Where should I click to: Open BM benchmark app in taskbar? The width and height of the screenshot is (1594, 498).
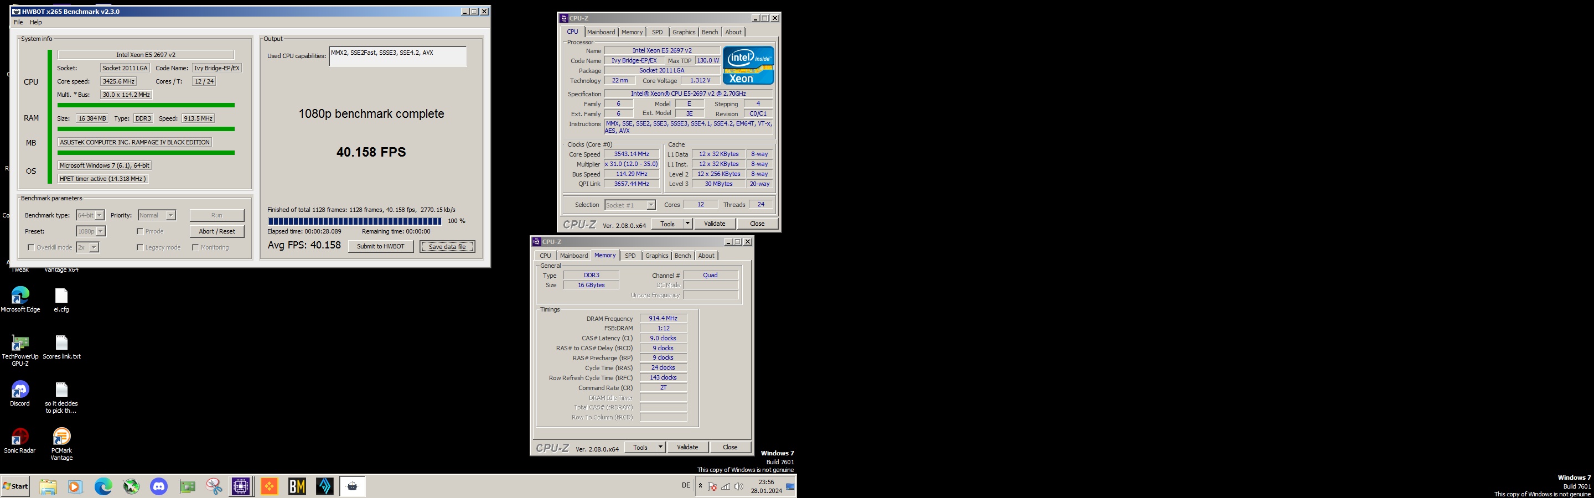tap(297, 487)
